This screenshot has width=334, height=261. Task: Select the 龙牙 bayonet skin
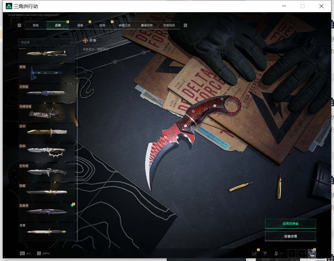(x=47, y=132)
